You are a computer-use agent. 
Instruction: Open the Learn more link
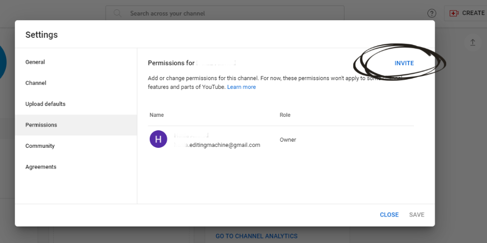pyautogui.click(x=241, y=87)
